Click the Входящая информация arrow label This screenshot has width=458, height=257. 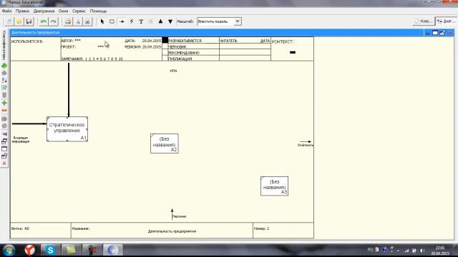tap(21, 140)
